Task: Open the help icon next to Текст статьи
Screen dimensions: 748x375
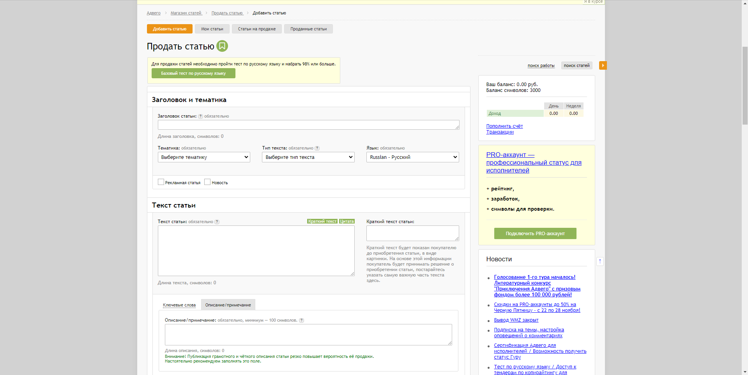Action: 217,222
